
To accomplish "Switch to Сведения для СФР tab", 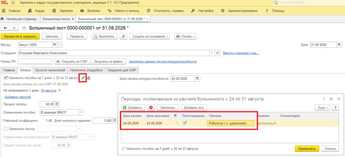I will 122,70.
